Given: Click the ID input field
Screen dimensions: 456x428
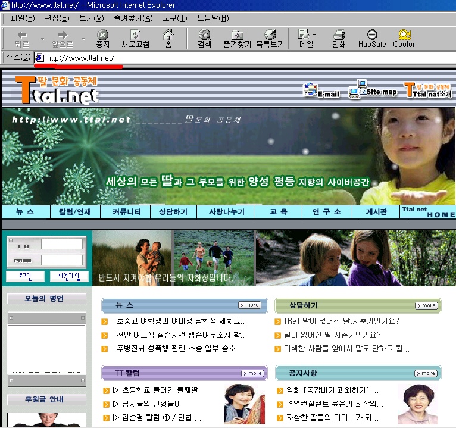Looking at the screenshot, I should point(62,244).
